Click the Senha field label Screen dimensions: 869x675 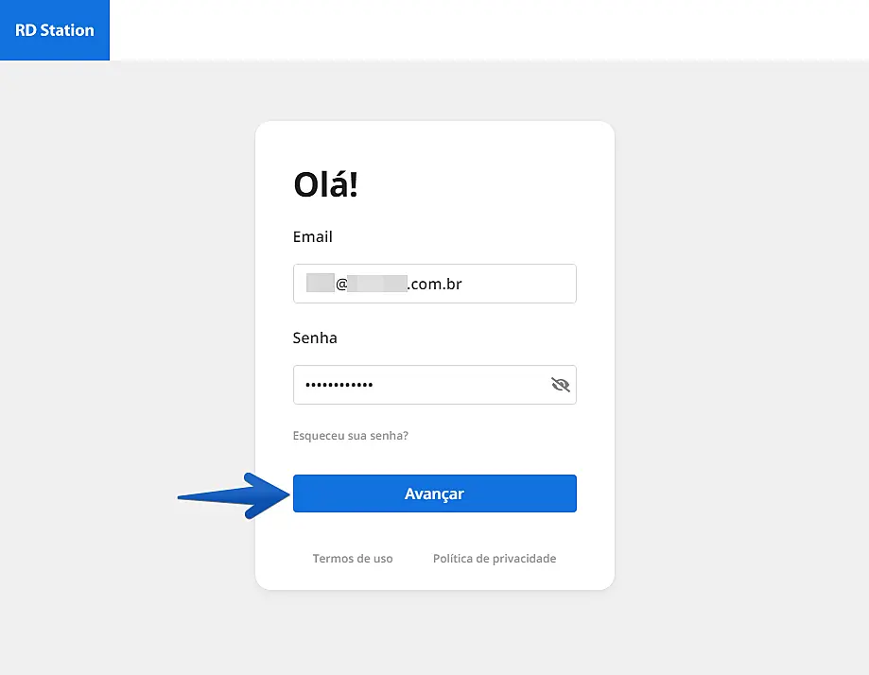pyautogui.click(x=315, y=337)
